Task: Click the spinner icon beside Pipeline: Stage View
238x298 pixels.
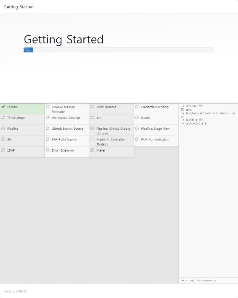Action: [x=137, y=128]
